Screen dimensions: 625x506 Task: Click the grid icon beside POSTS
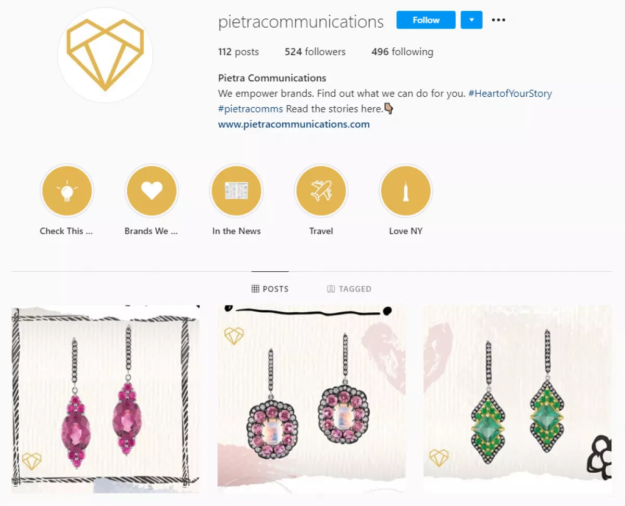[255, 289]
